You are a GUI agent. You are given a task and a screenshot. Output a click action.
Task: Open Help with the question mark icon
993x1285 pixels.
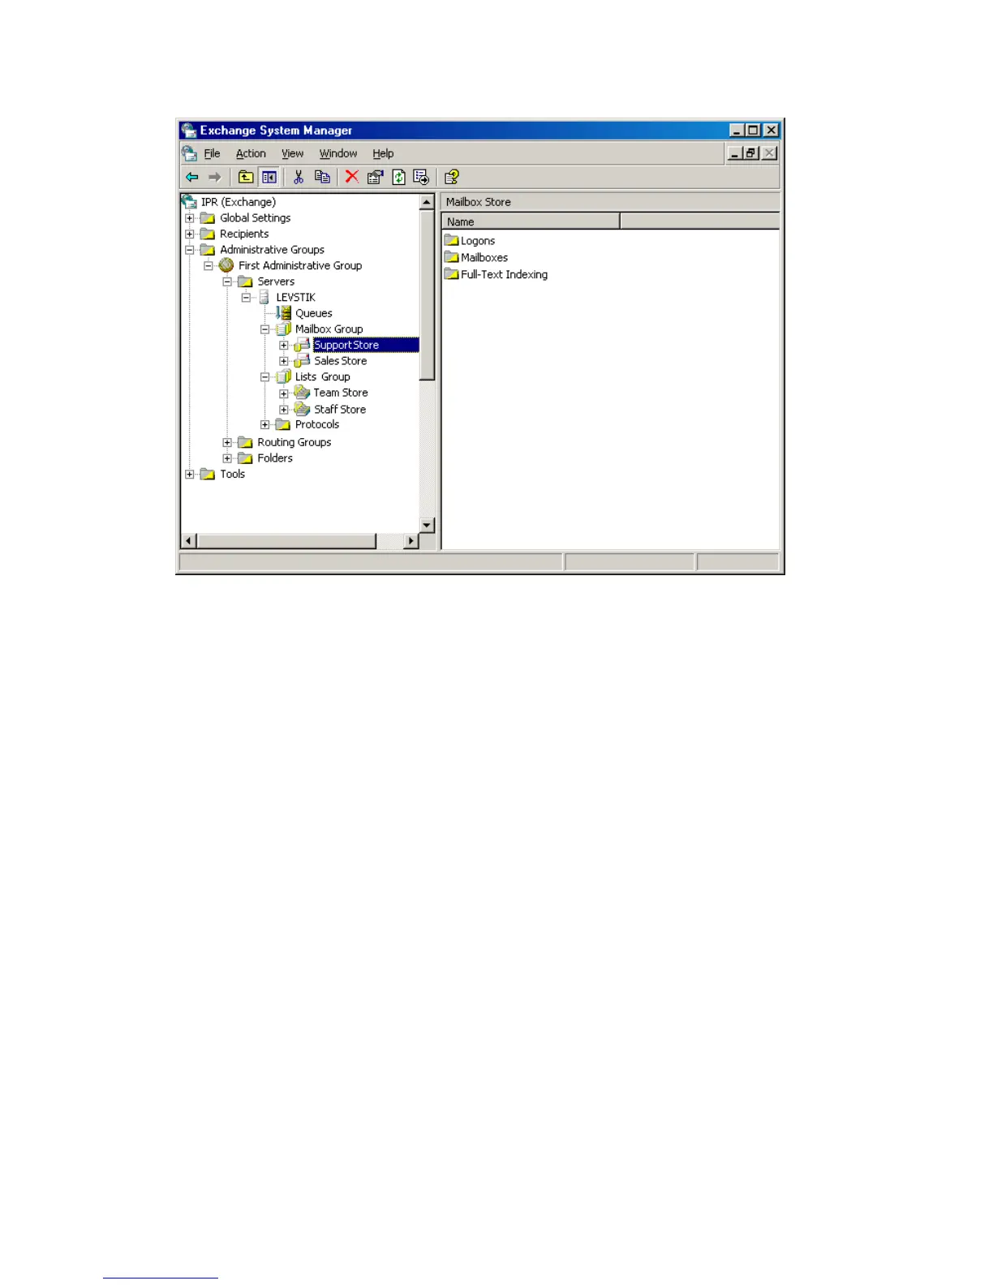click(x=452, y=177)
